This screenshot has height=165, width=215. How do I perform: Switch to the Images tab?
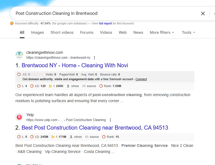[x=37, y=32]
